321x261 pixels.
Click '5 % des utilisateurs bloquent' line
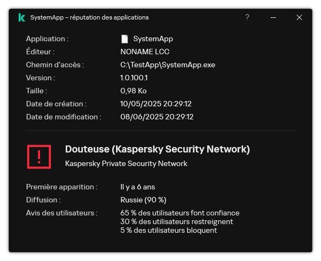[169, 231]
